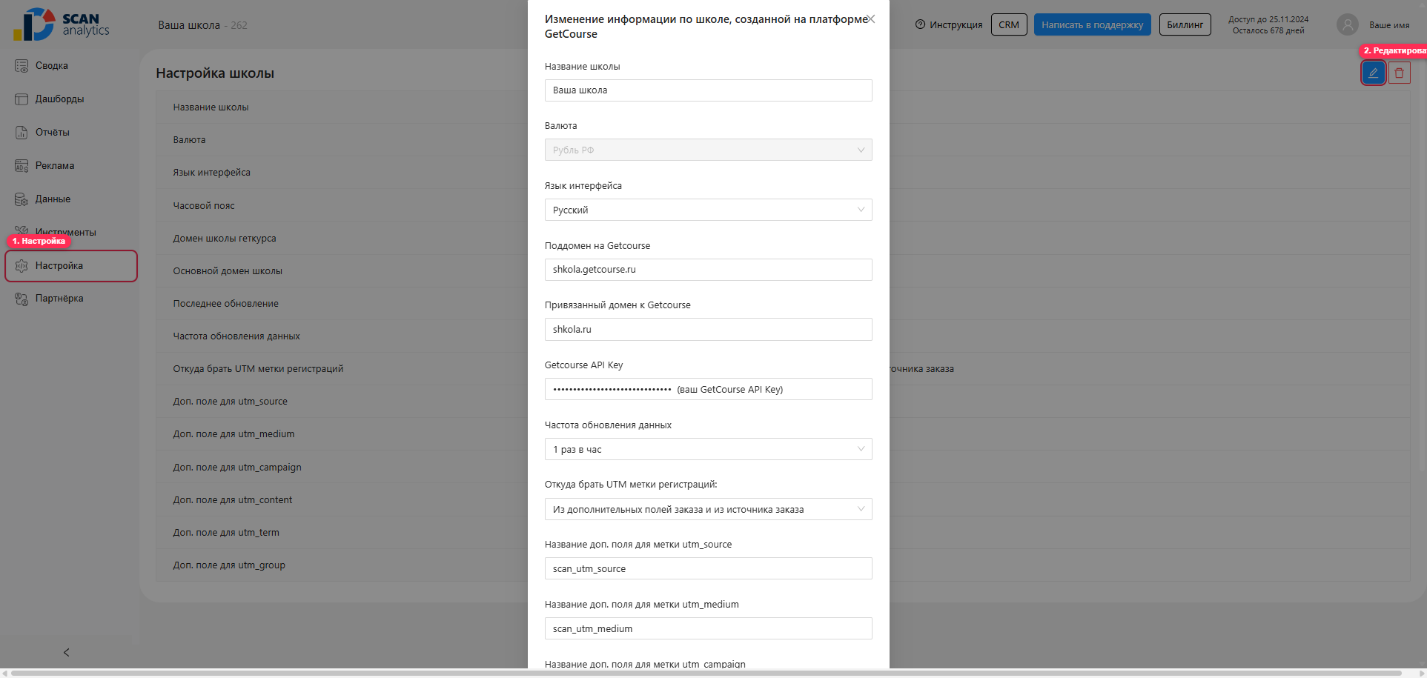Click the Данные sidebar icon
Image resolution: width=1427 pixels, height=678 pixels.
pos(21,199)
